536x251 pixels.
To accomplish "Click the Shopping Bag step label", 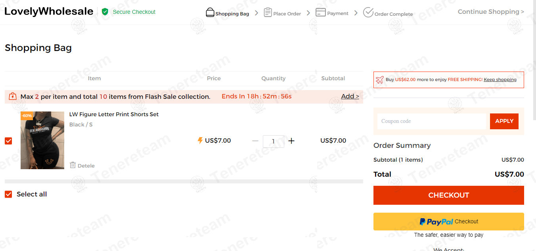I will 232,14.
